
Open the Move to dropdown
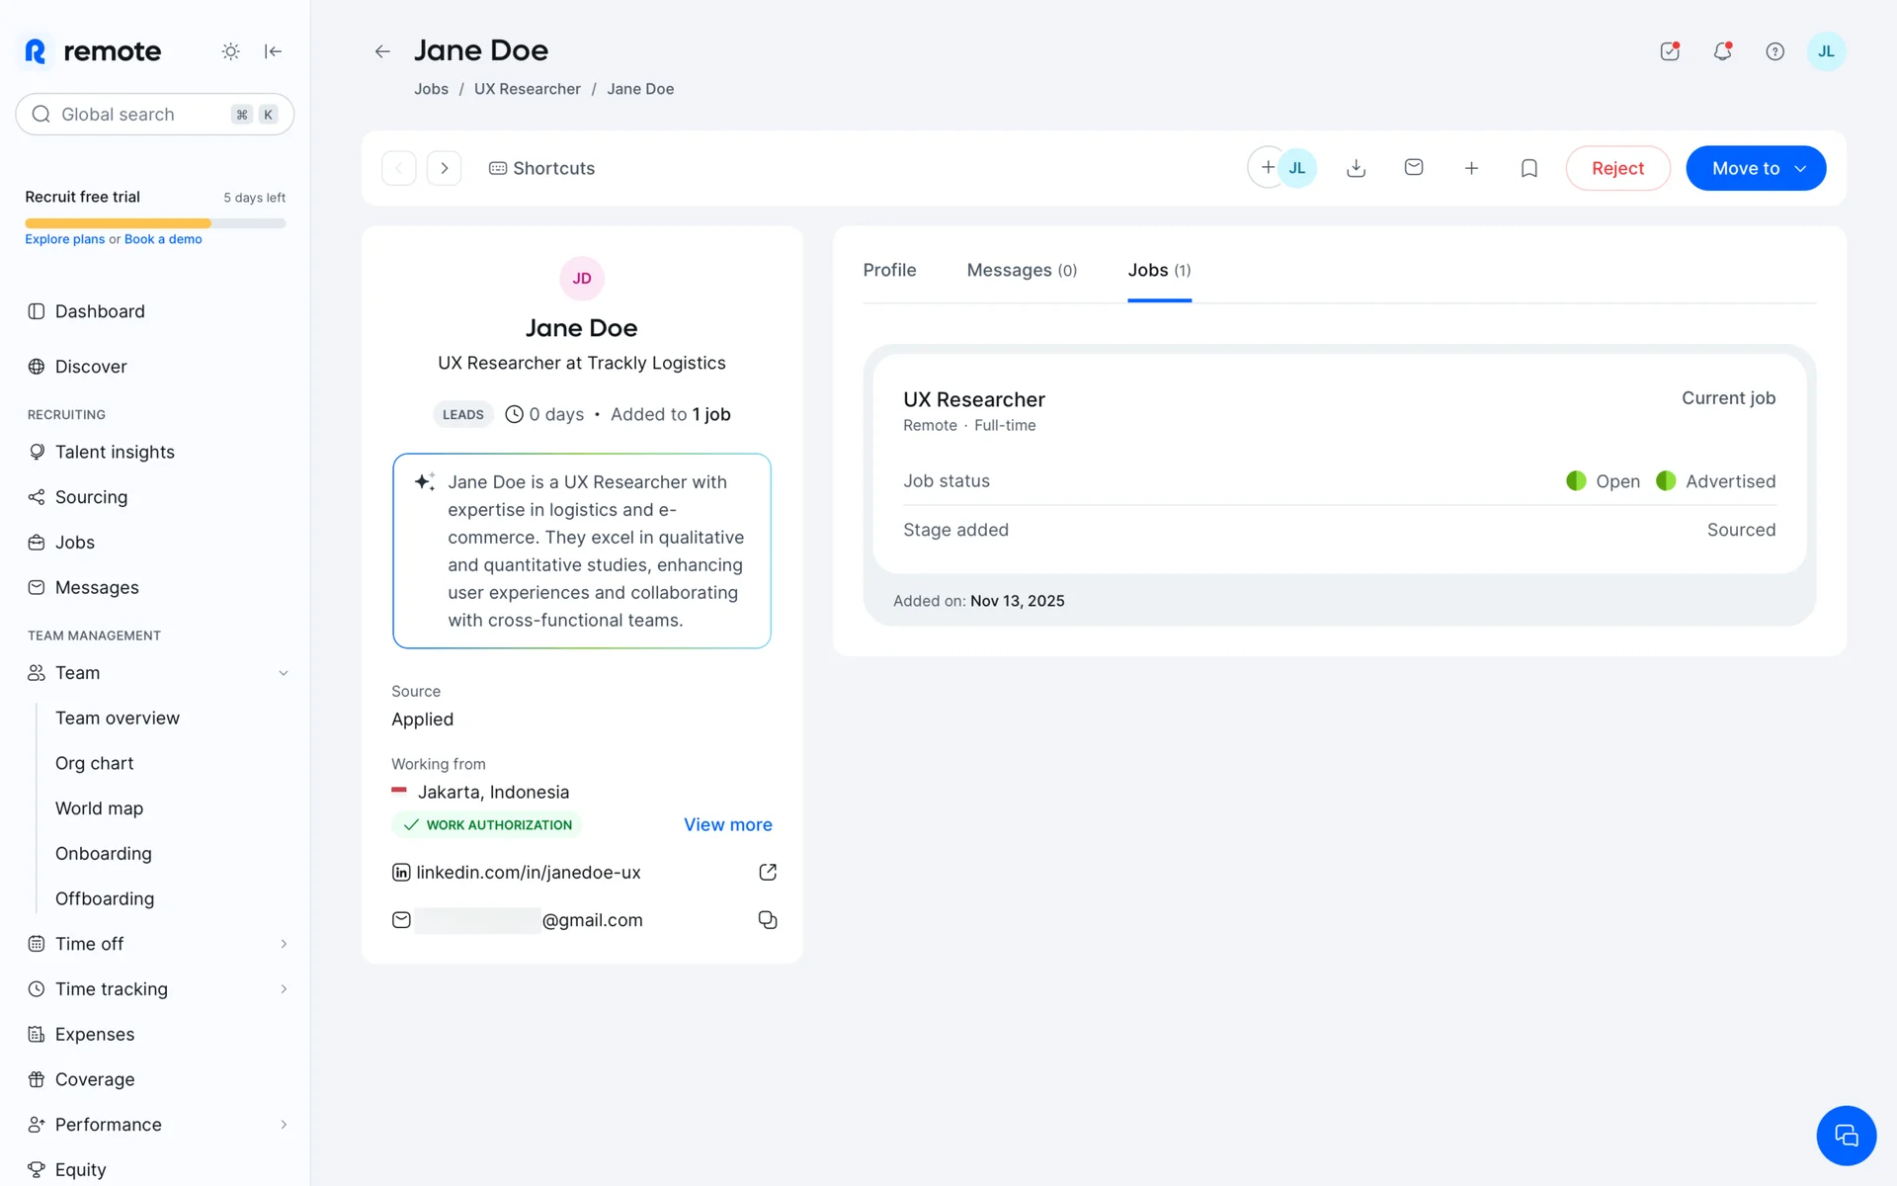click(x=1755, y=168)
